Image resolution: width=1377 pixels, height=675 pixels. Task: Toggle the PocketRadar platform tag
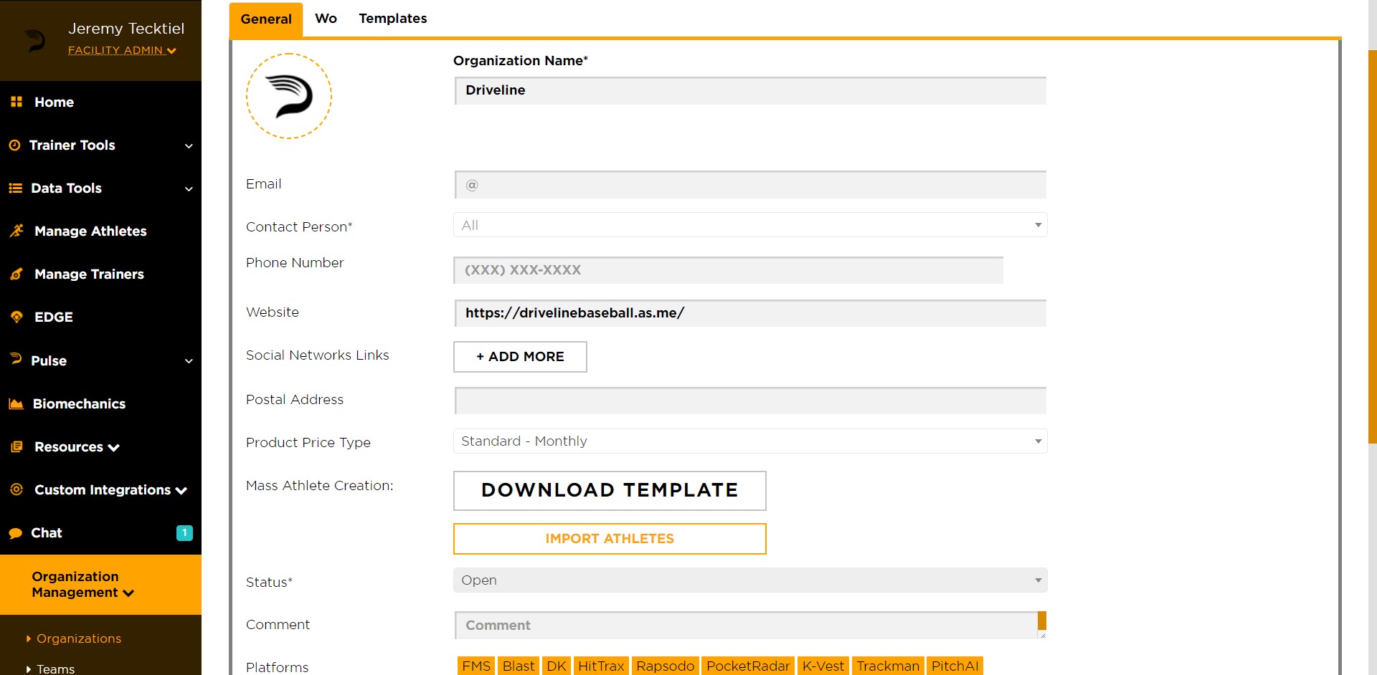[748, 666]
